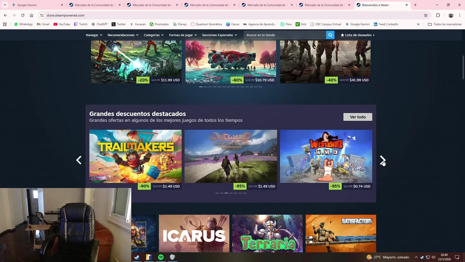Expand the Navegar menu
Image resolution: width=465 pixels, height=262 pixels.
94,35
